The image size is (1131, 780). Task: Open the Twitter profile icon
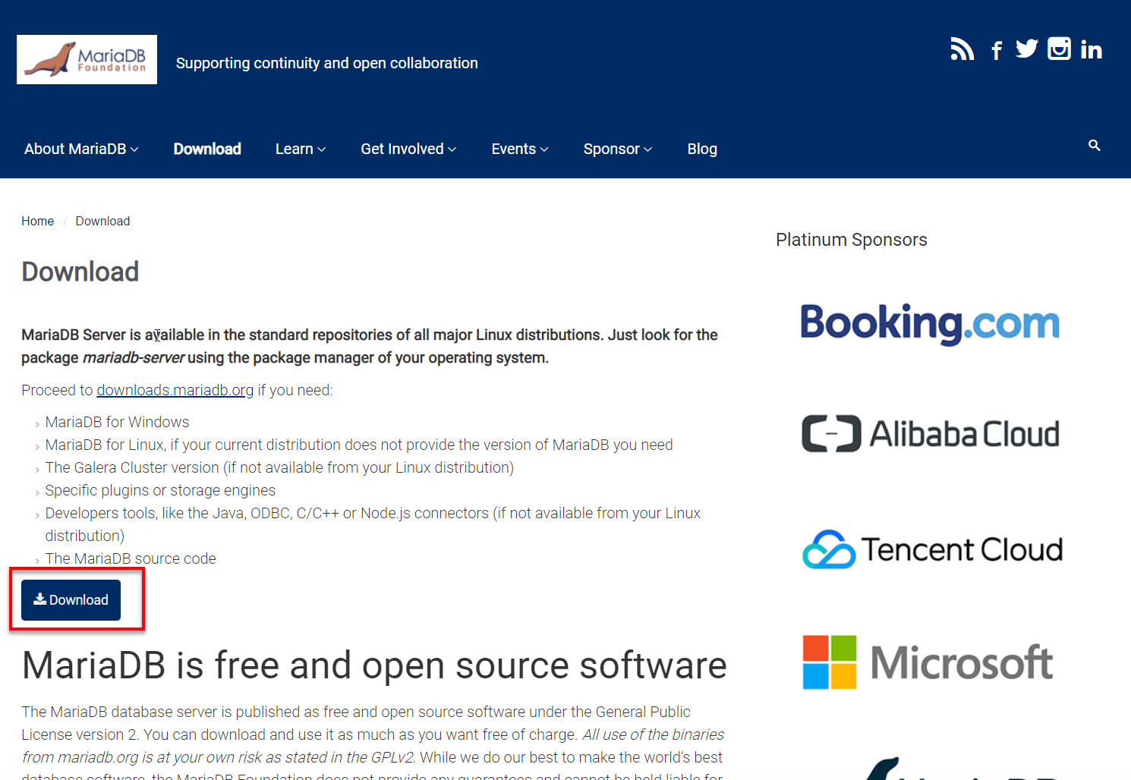point(1027,49)
